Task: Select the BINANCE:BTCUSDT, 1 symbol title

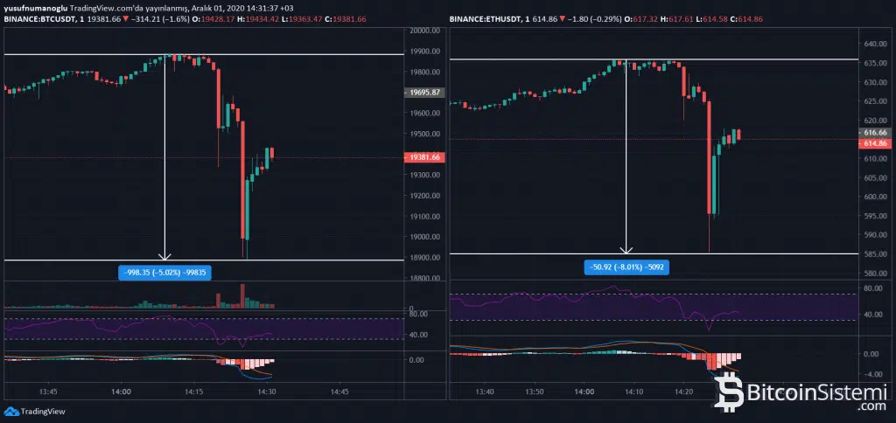Action: tap(42, 19)
